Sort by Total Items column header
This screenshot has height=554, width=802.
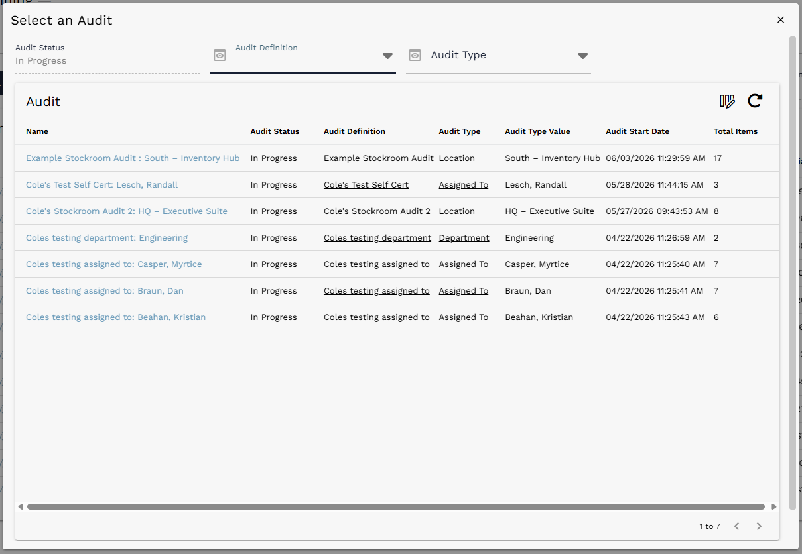click(736, 131)
